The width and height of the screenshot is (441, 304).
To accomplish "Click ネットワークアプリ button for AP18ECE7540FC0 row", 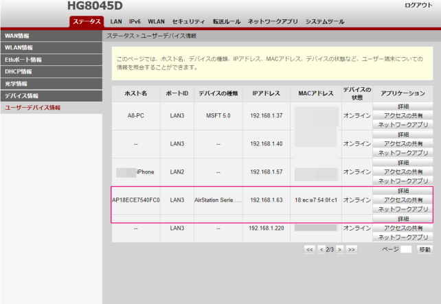I will pyautogui.click(x=403, y=209).
